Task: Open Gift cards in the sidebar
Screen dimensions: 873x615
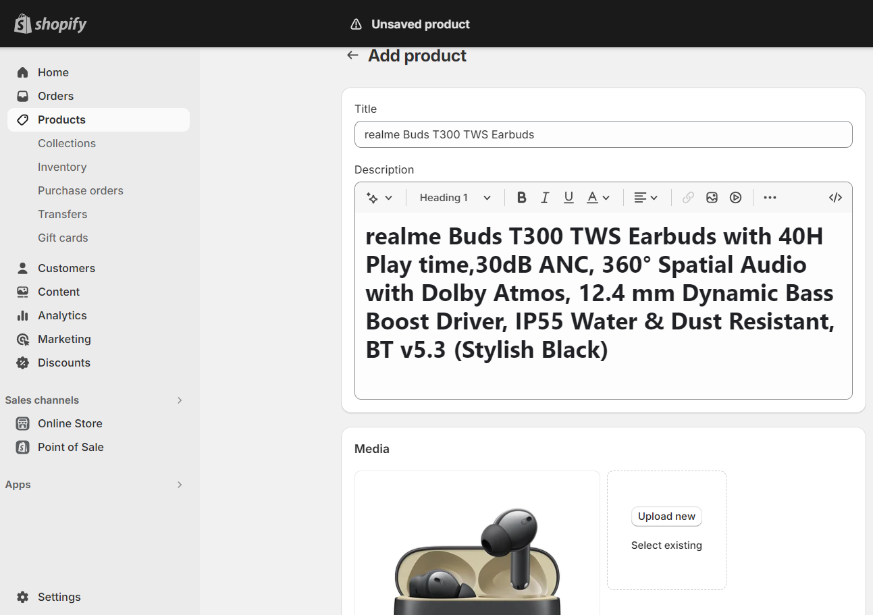Action: [x=63, y=238]
